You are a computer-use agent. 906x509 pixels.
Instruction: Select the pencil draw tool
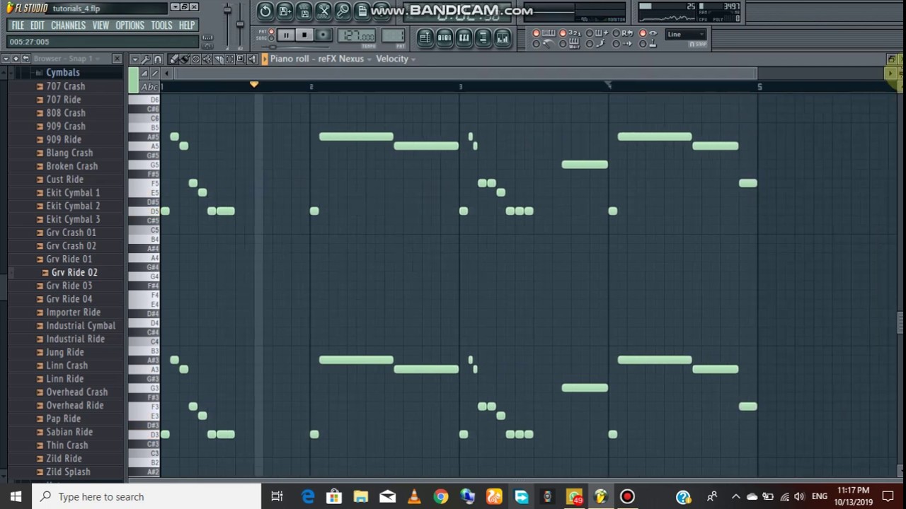tap(173, 59)
